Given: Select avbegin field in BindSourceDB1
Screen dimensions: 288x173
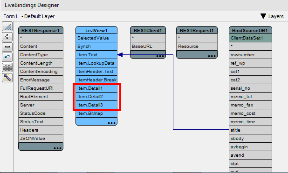Looking at the screenshot, I should click(250, 147).
